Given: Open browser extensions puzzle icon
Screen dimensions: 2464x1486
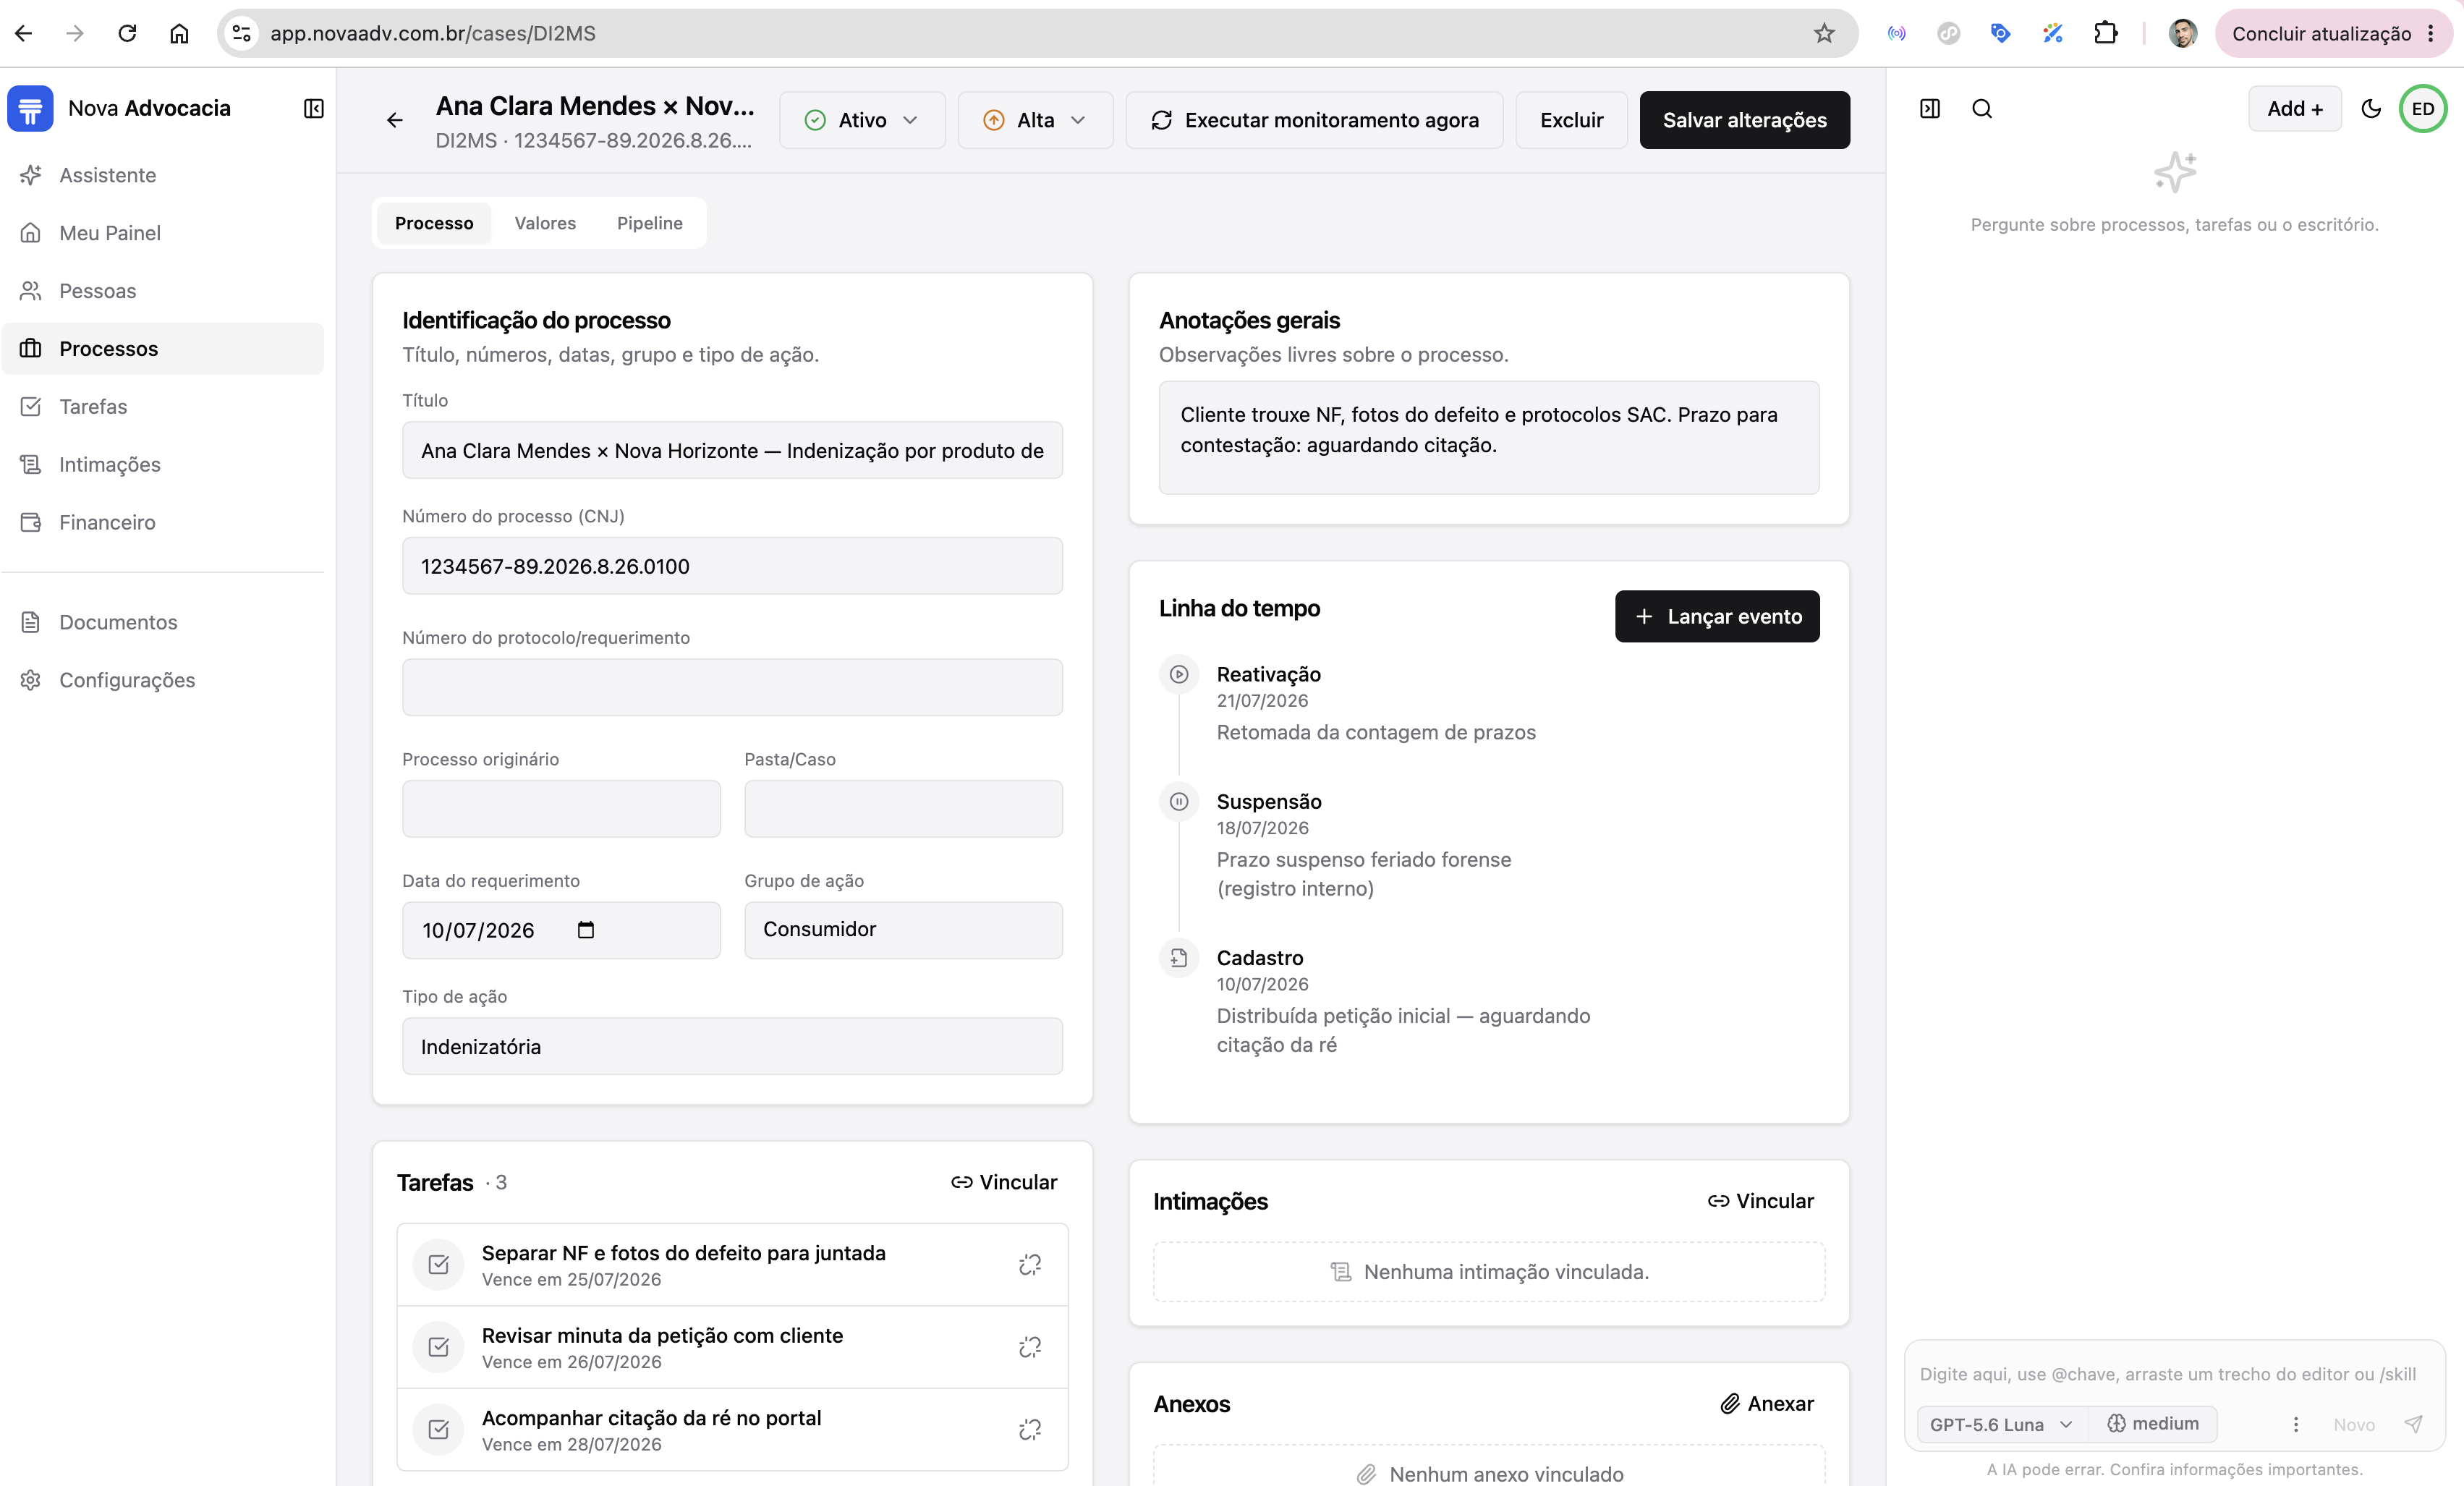Looking at the screenshot, I should tap(2105, 33).
